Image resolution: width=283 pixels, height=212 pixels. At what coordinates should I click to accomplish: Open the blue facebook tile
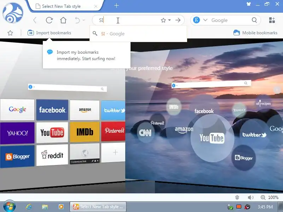coord(52,110)
